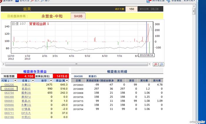
Task: Open warrant code 063754
Action: 9,93
